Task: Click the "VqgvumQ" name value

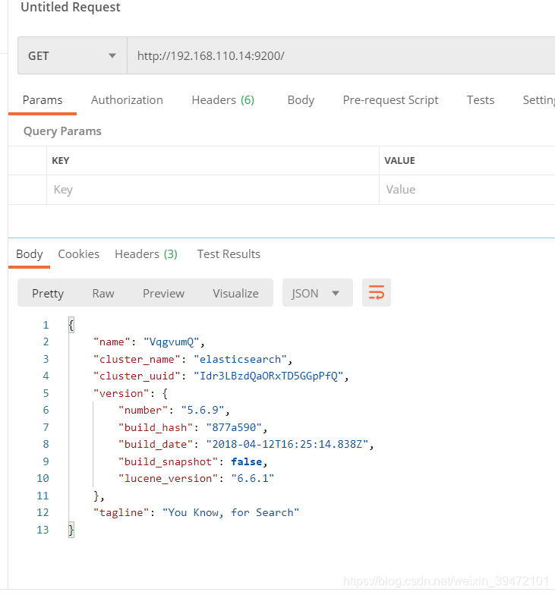Action: 171,342
